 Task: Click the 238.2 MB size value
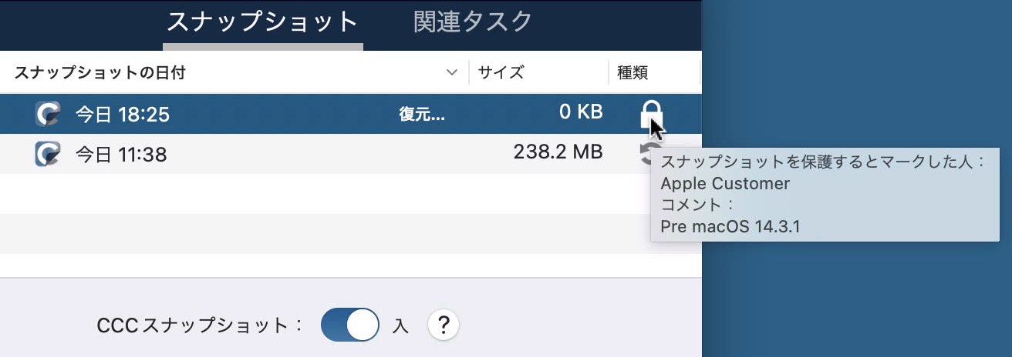(x=558, y=152)
